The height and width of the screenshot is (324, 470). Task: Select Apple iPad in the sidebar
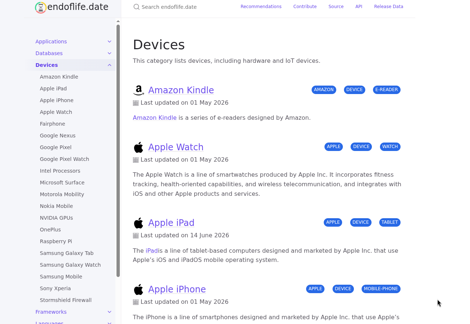pos(53,89)
